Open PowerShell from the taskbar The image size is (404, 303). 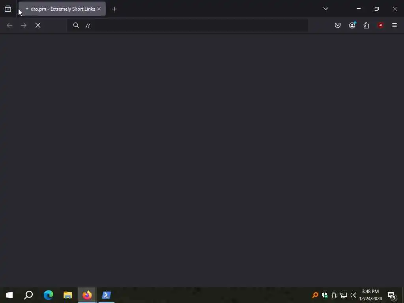107,295
